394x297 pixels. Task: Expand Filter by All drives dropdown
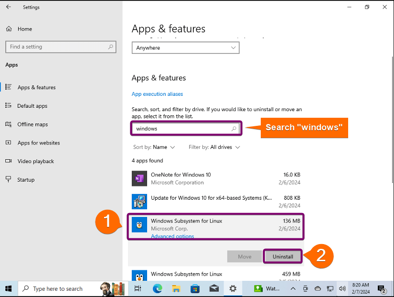(214, 147)
